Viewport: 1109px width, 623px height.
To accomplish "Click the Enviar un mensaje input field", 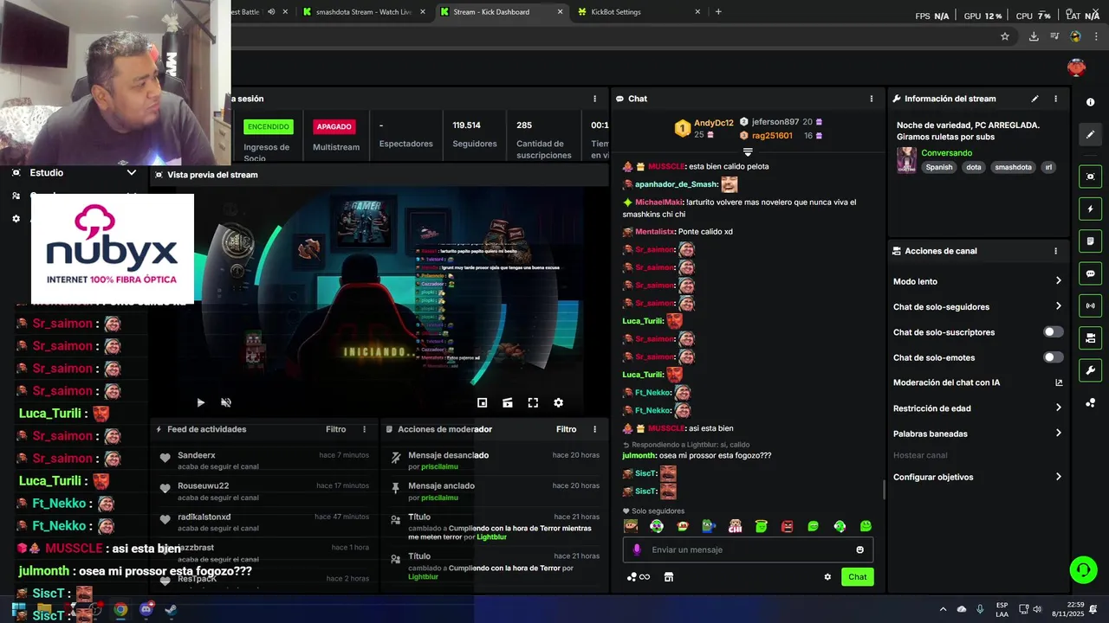I will [x=748, y=549].
